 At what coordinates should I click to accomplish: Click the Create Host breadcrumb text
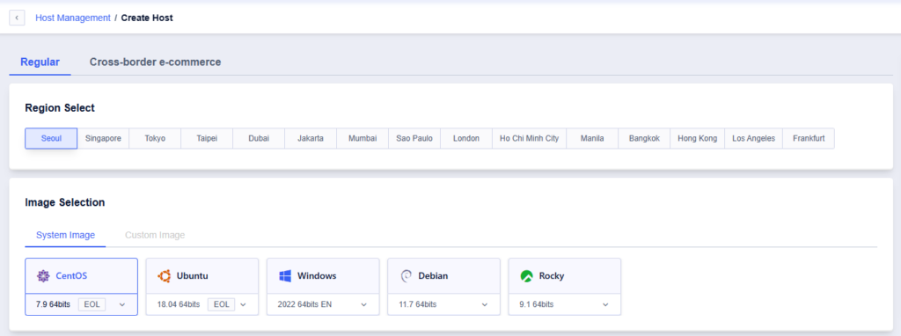[x=147, y=18]
